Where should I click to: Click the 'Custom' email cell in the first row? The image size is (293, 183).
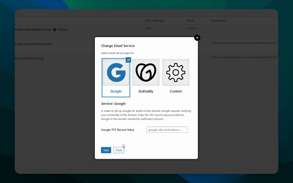(x=191, y=28)
